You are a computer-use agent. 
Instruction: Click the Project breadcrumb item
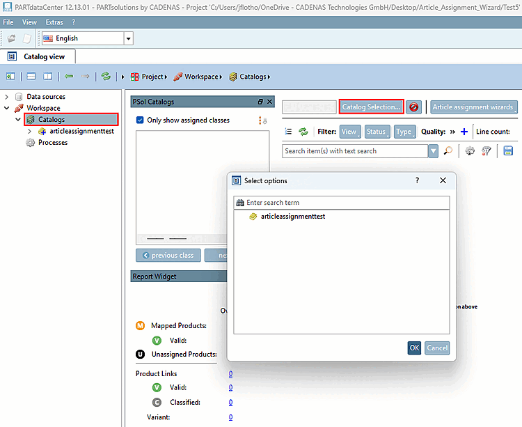(148, 77)
